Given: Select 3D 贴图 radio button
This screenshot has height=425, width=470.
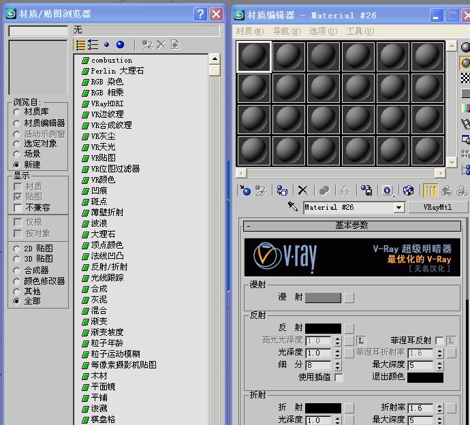Looking at the screenshot, I should [x=17, y=259].
